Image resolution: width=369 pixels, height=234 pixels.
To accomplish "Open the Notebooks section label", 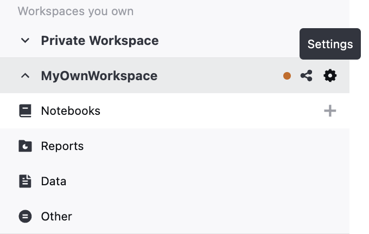I will click(x=71, y=111).
